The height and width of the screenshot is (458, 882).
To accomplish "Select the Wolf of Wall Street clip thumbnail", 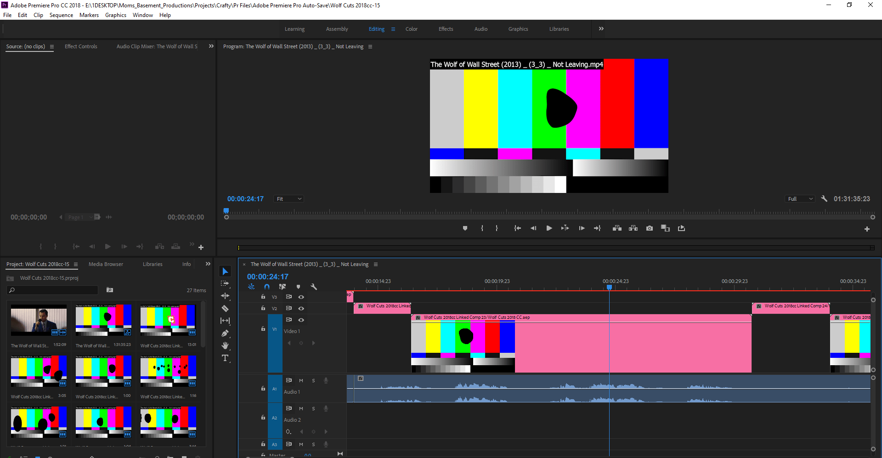I will pos(39,320).
